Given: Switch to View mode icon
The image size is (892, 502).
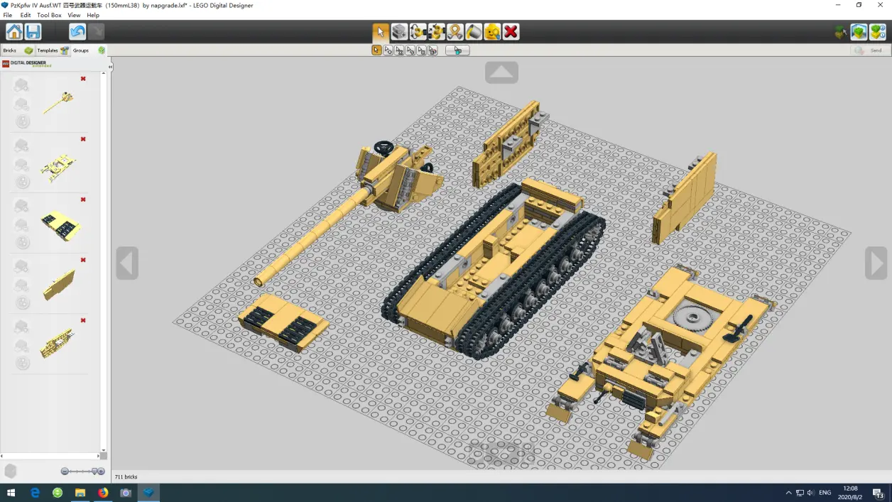Looking at the screenshot, I should (859, 32).
